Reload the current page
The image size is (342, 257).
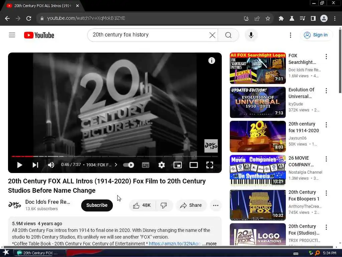point(29,18)
